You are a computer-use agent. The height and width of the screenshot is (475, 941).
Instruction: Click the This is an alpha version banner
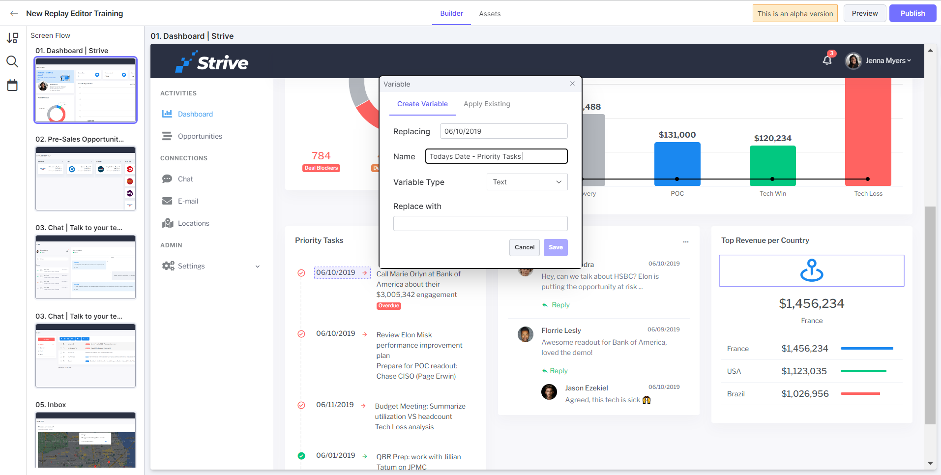point(795,14)
